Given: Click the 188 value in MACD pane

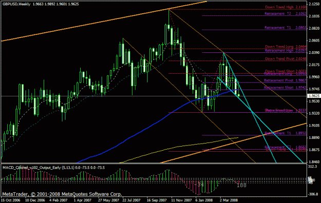Looking at the screenshot, I should [241, 185].
